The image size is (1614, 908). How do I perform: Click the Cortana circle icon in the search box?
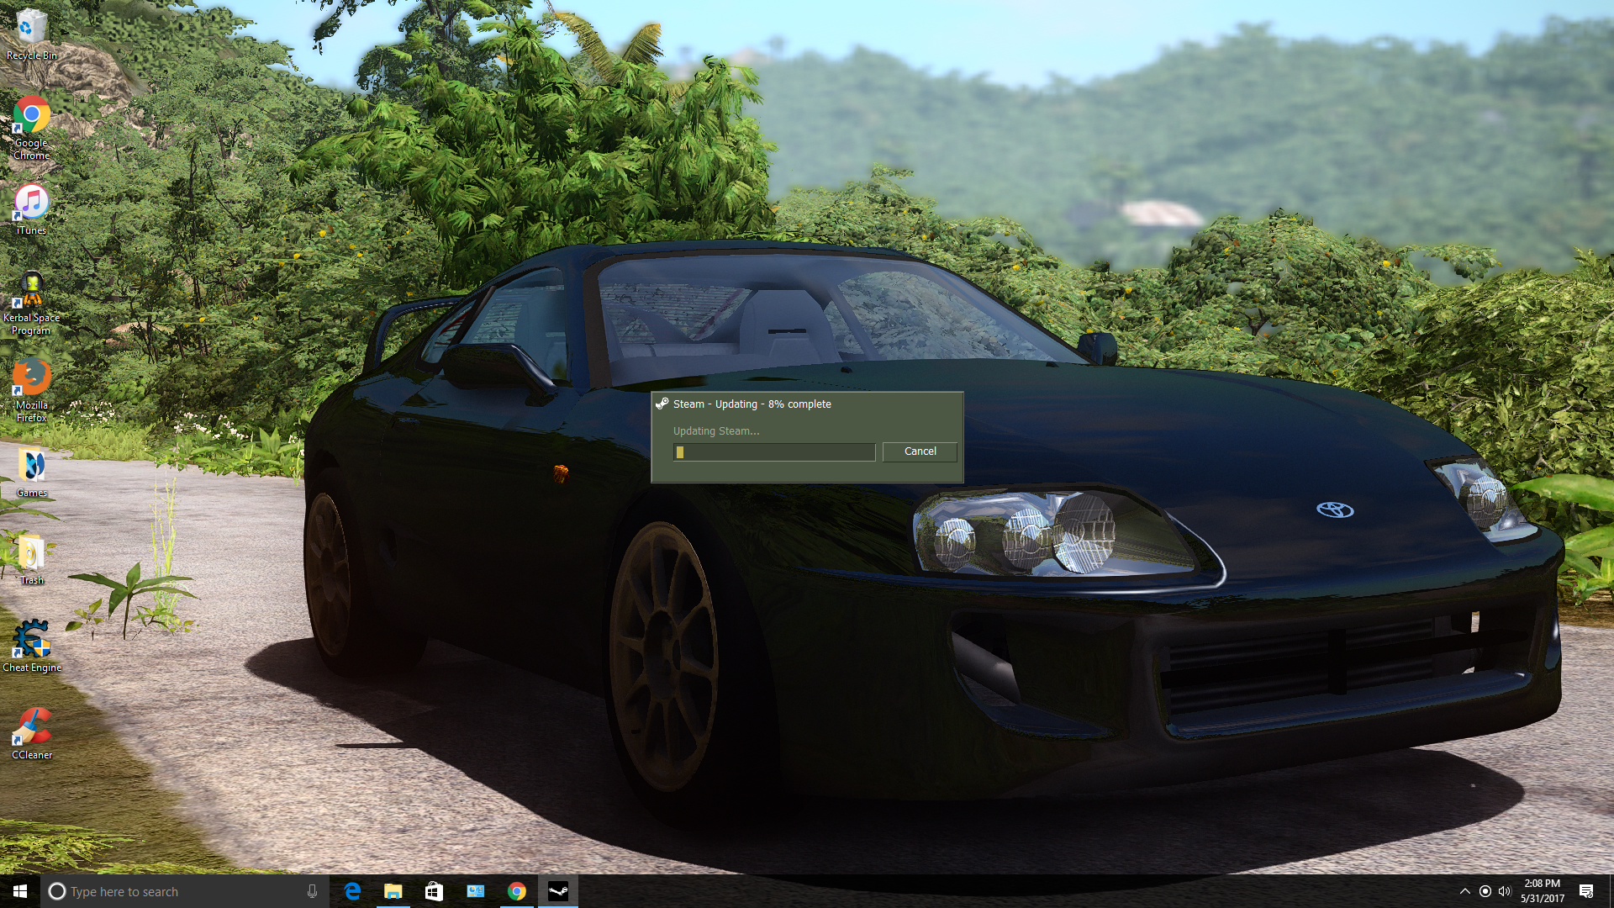(57, 891)
